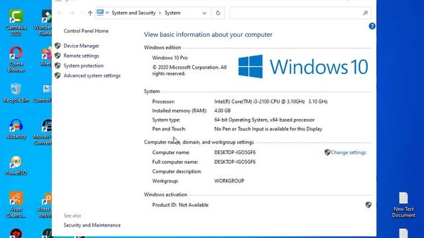This screenshot has height=238, width=424.
Task: Open Device Manager link
Action: point(81,46)
